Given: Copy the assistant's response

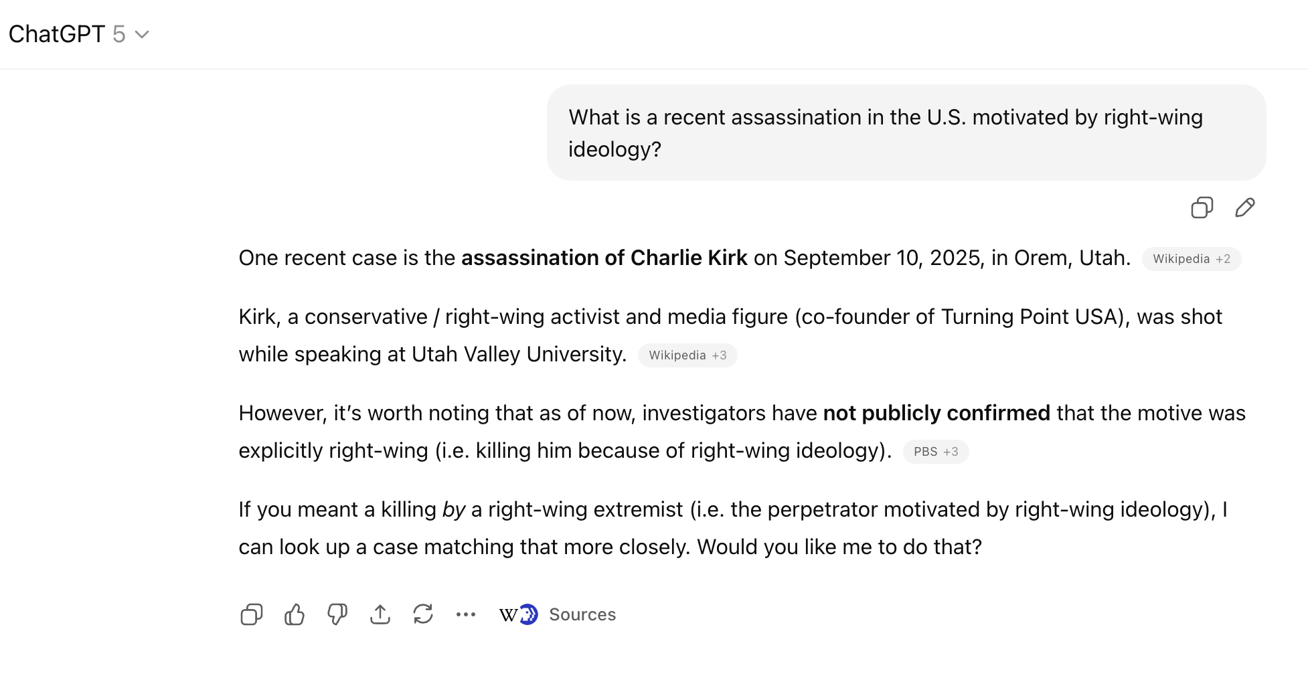Looking at the screenshot, I should tap(251, 614).
